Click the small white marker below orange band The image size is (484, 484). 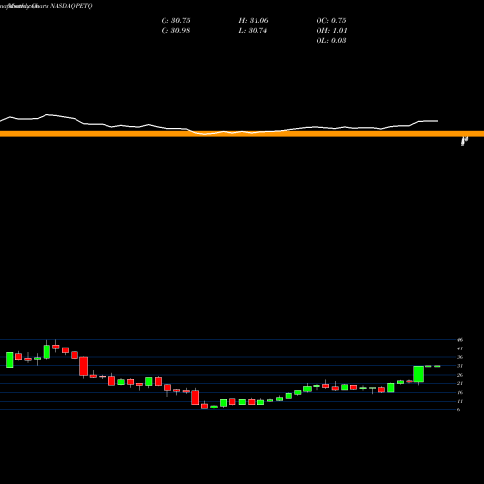point(464,141)
